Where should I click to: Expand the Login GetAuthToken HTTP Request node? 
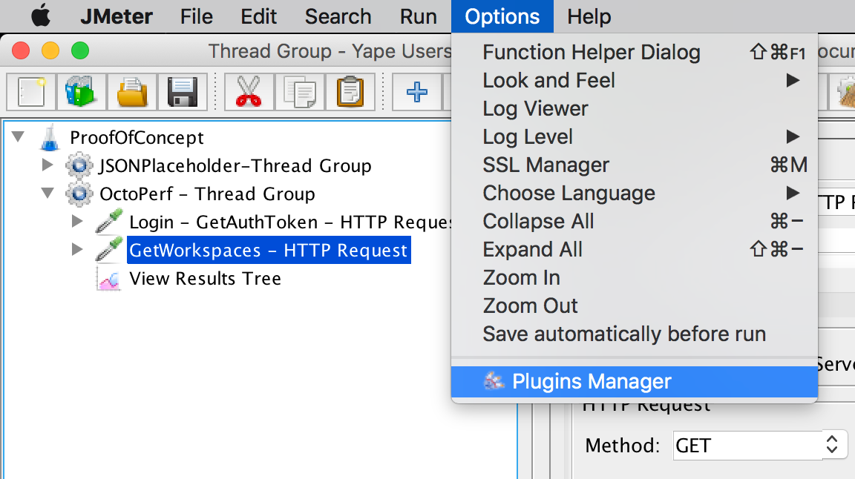click(x=77, y=222)
